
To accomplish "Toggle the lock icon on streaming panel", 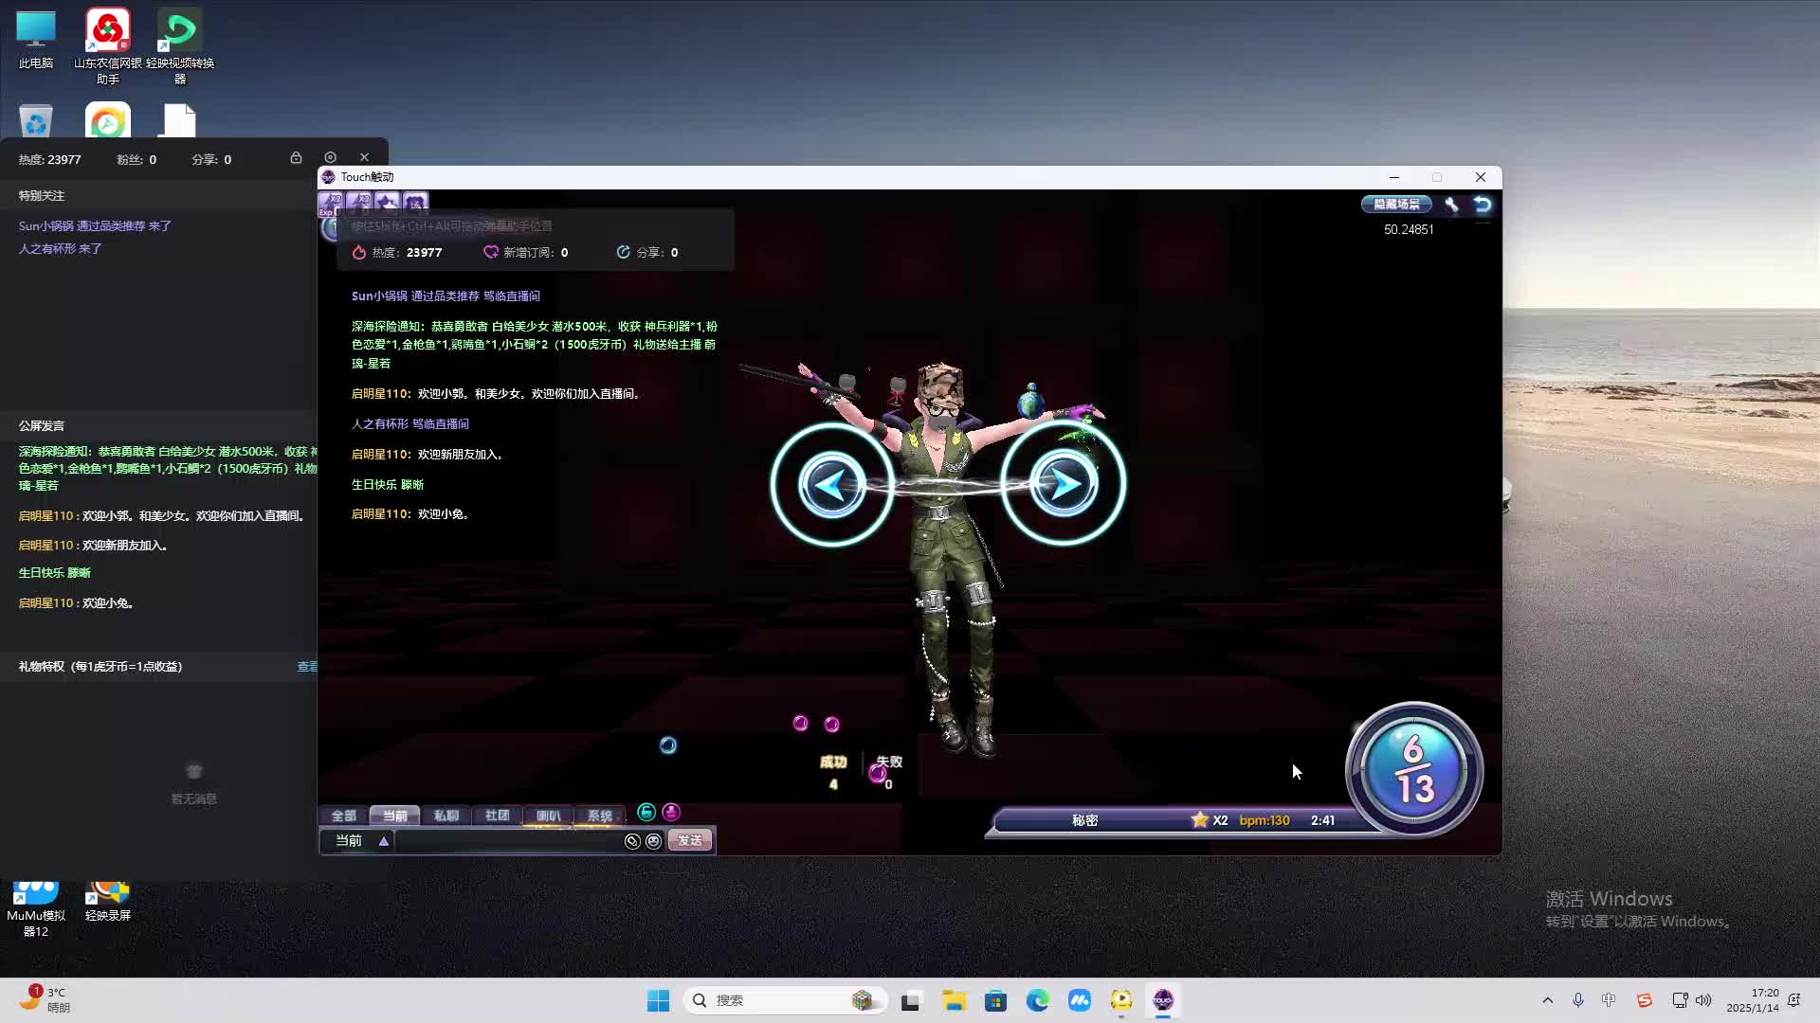I will pyautogui.click(x=296, y=157).
